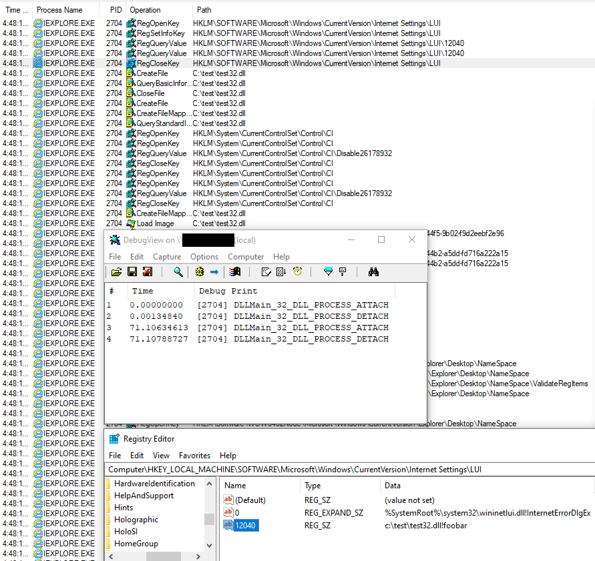Toggle Pass-Through blue arrow icon

click(214, 271)
